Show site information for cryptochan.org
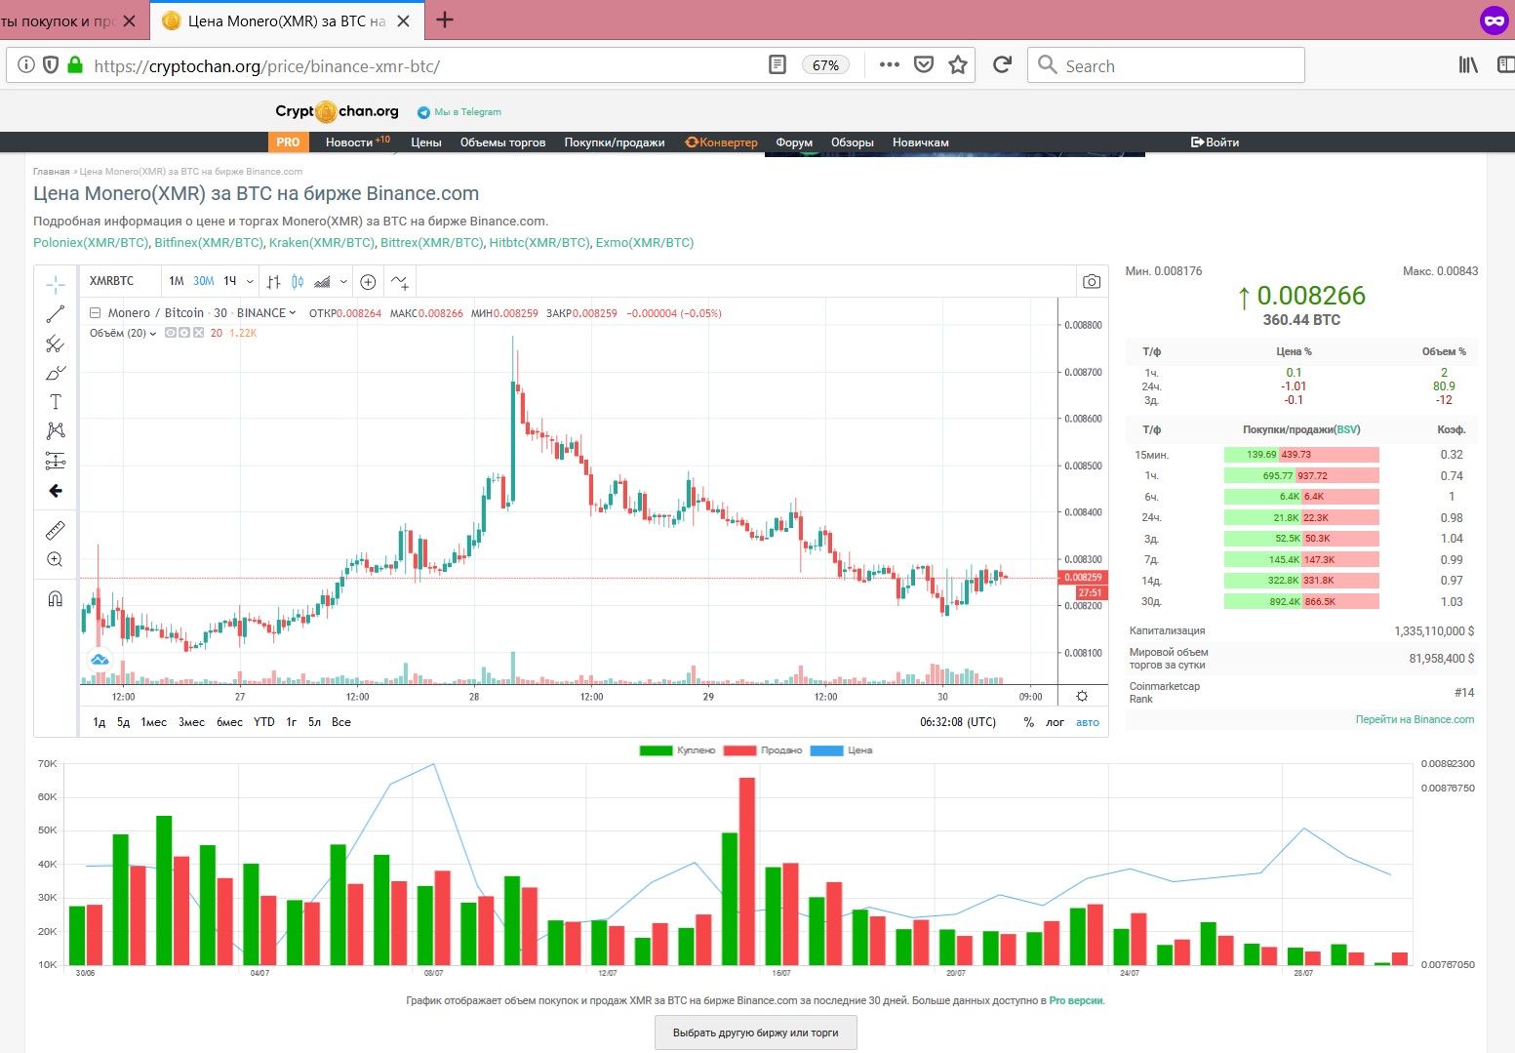 [26, 65]
